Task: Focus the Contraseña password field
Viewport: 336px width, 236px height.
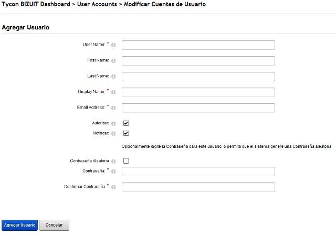Action: click(198, 171)
